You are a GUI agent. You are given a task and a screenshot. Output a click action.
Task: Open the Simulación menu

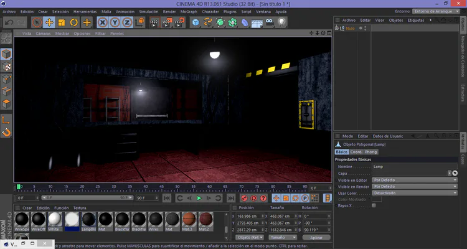click(x=149, y=12)
